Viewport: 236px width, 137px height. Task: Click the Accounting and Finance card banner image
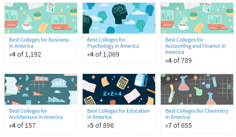coord(197,18)
